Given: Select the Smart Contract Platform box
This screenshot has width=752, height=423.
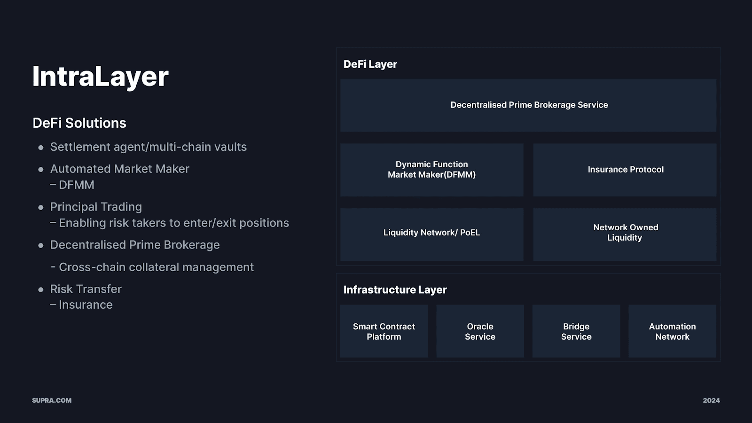Looking at the screenshot, I should point(384,331).
